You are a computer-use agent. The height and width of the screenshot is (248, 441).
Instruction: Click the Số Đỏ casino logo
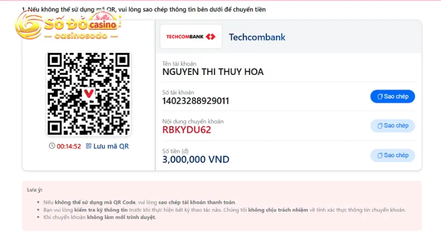pos(68,27)
